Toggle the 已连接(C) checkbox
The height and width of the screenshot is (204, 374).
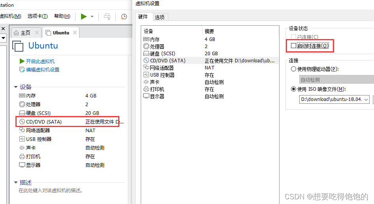click(294, 37)
